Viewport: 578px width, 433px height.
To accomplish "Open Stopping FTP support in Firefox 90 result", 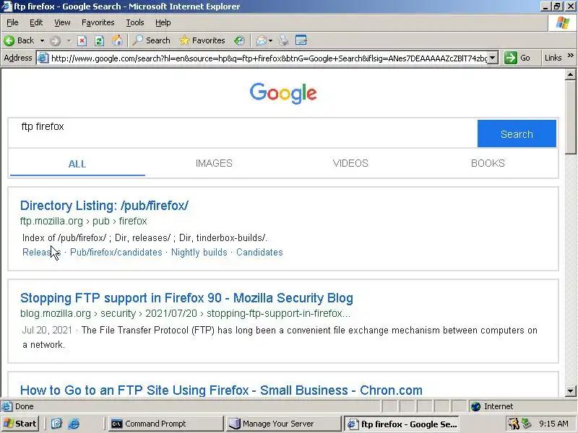I will pos(186,298).
